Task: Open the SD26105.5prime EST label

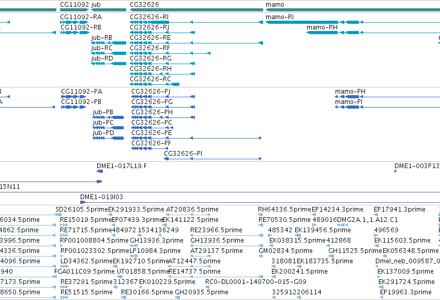Action: tap(82, 209)
